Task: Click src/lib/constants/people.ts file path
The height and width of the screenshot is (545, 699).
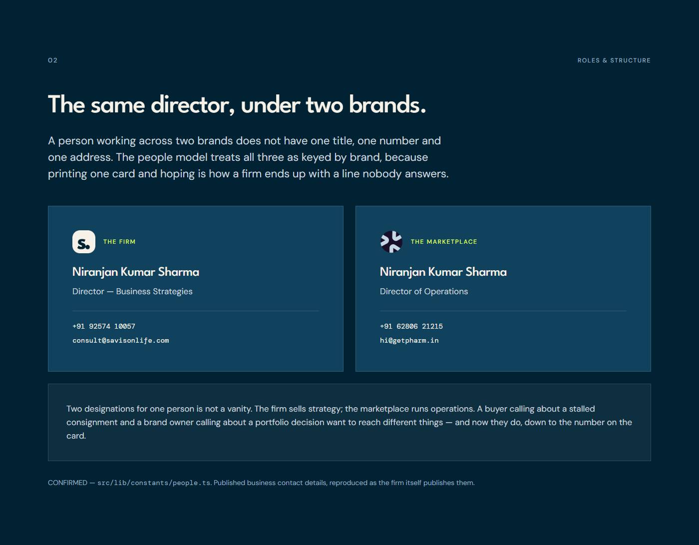Action: [x=154, y=483]
